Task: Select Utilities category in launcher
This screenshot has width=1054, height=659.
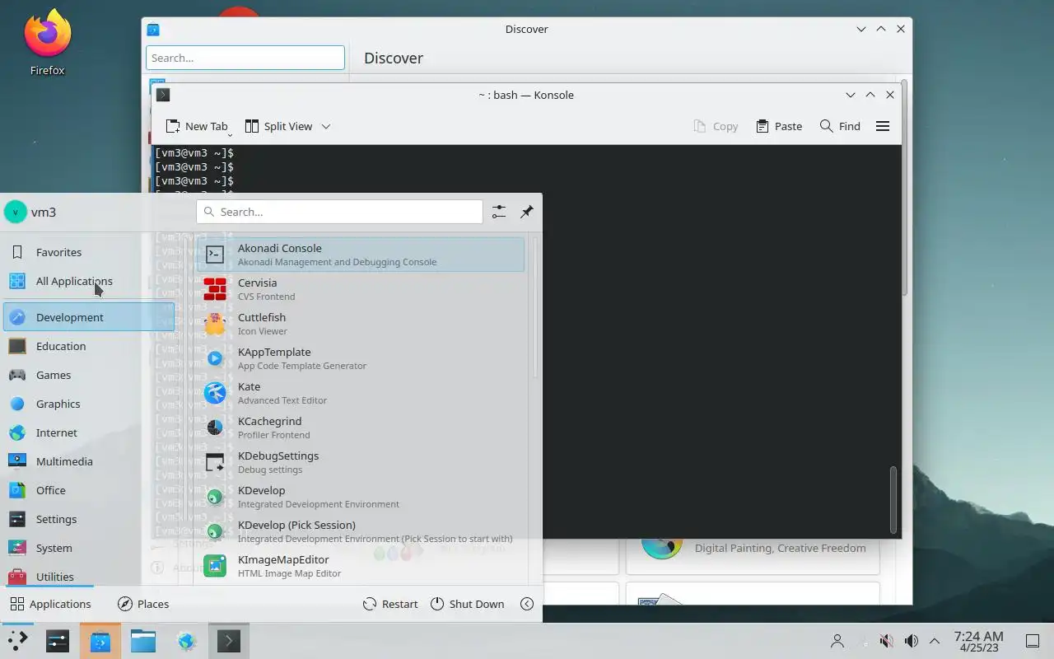Action: pyautogui.click(x=88, y=576)
